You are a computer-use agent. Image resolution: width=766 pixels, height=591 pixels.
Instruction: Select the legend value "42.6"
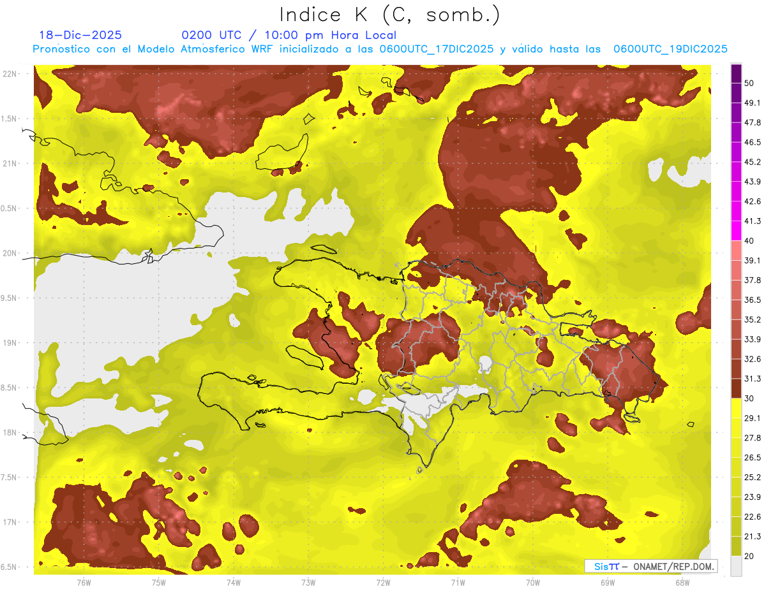pyautogui.click(x=752, y=201)
